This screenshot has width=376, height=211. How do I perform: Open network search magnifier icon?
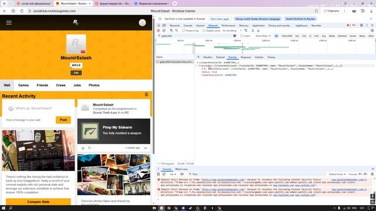coord(177,30)
